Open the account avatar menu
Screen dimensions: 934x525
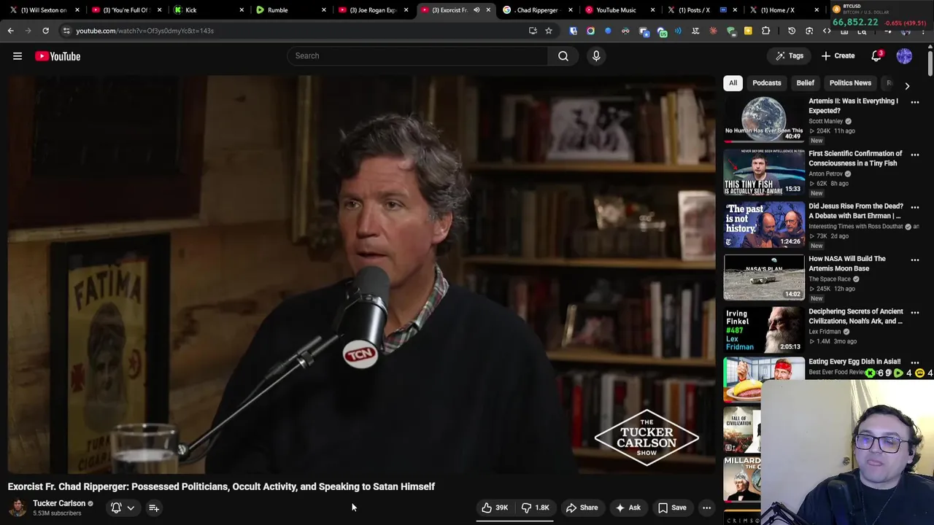point(904,56)
